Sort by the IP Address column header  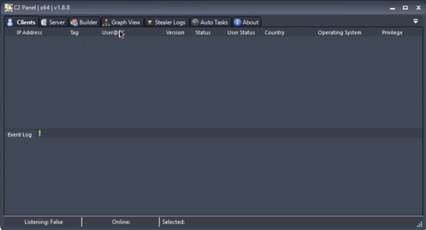coord(30,32)
